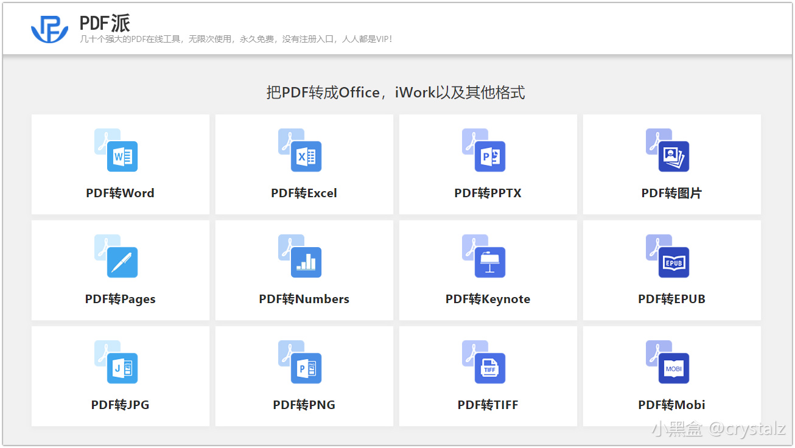Click the PDF转JPG label
The height and width of the screenshot is (448, 795).
[x=120, y=405]
